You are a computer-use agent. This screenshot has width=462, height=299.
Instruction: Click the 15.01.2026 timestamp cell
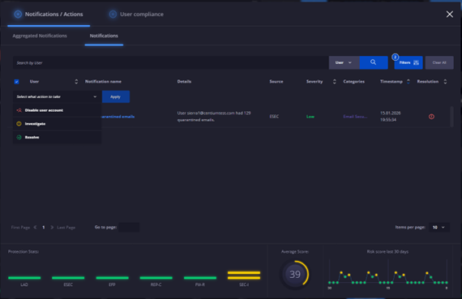pos(390,117)
